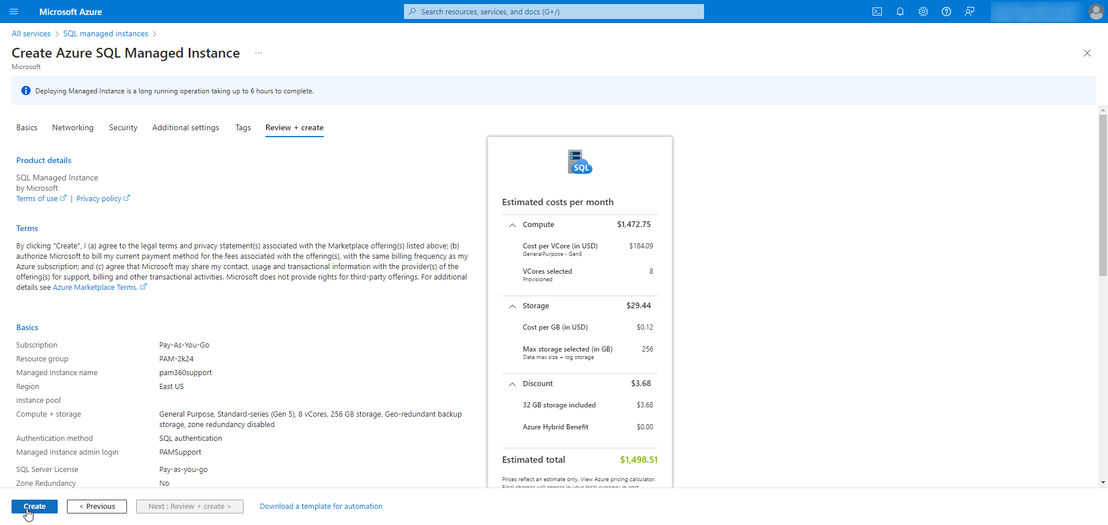Click the SQL product logo image
Viewport: 1108px width, 525px height.
[579, 161]
